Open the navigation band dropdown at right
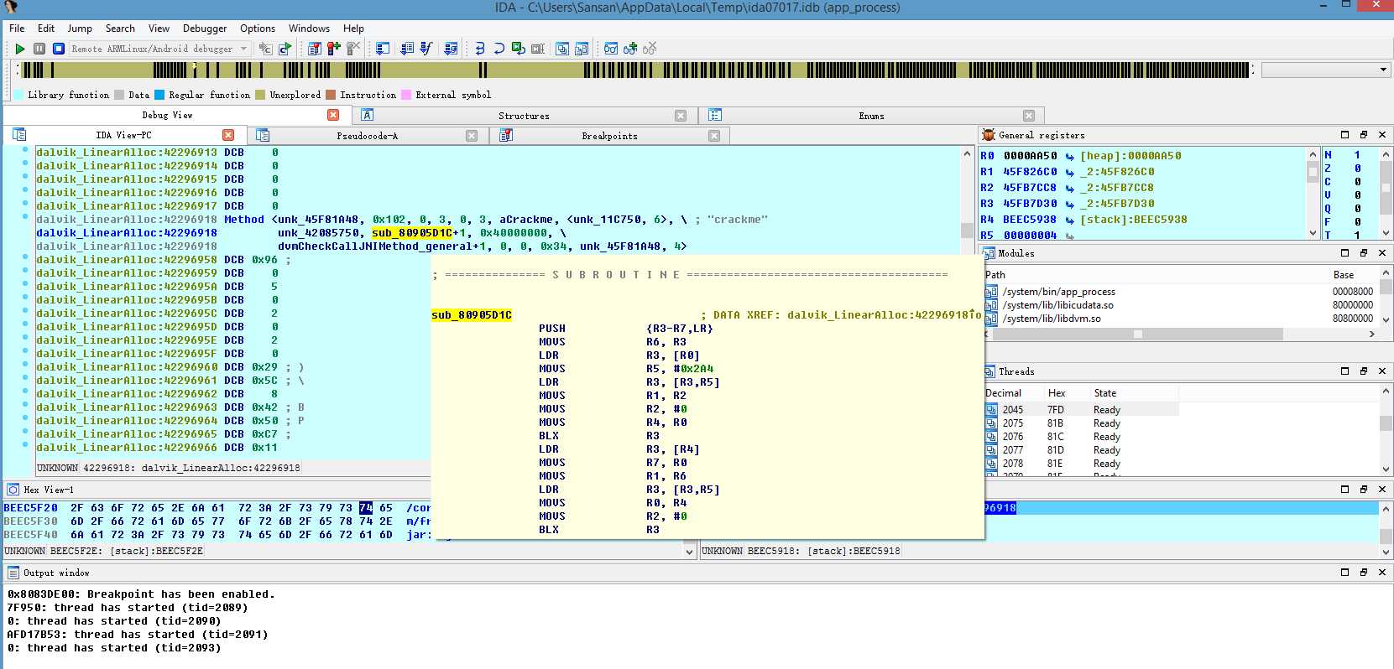This screenshot has height=669, width=1394. [x=1383, y=70]
